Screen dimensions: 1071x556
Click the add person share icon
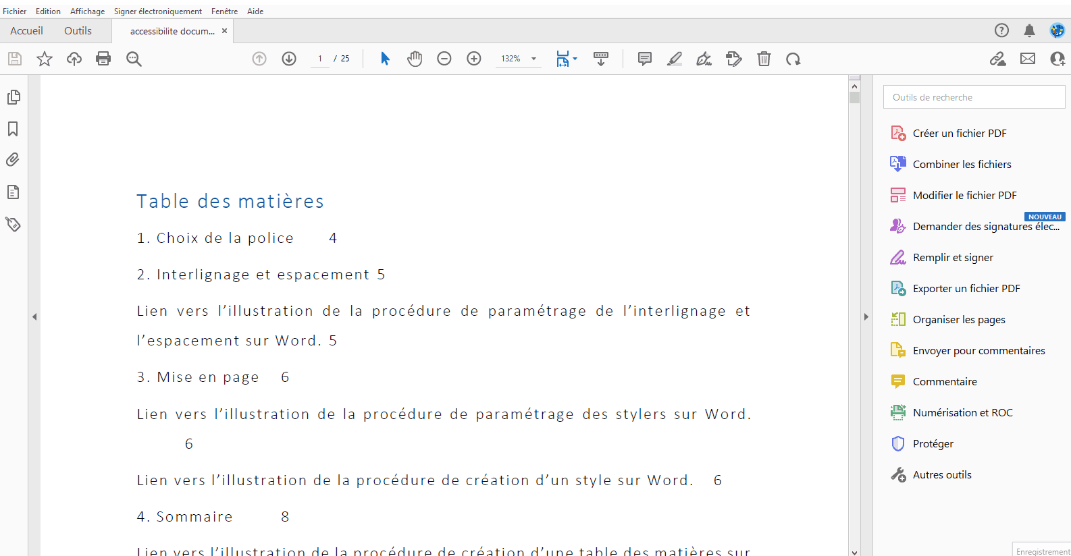point(1057,59)
